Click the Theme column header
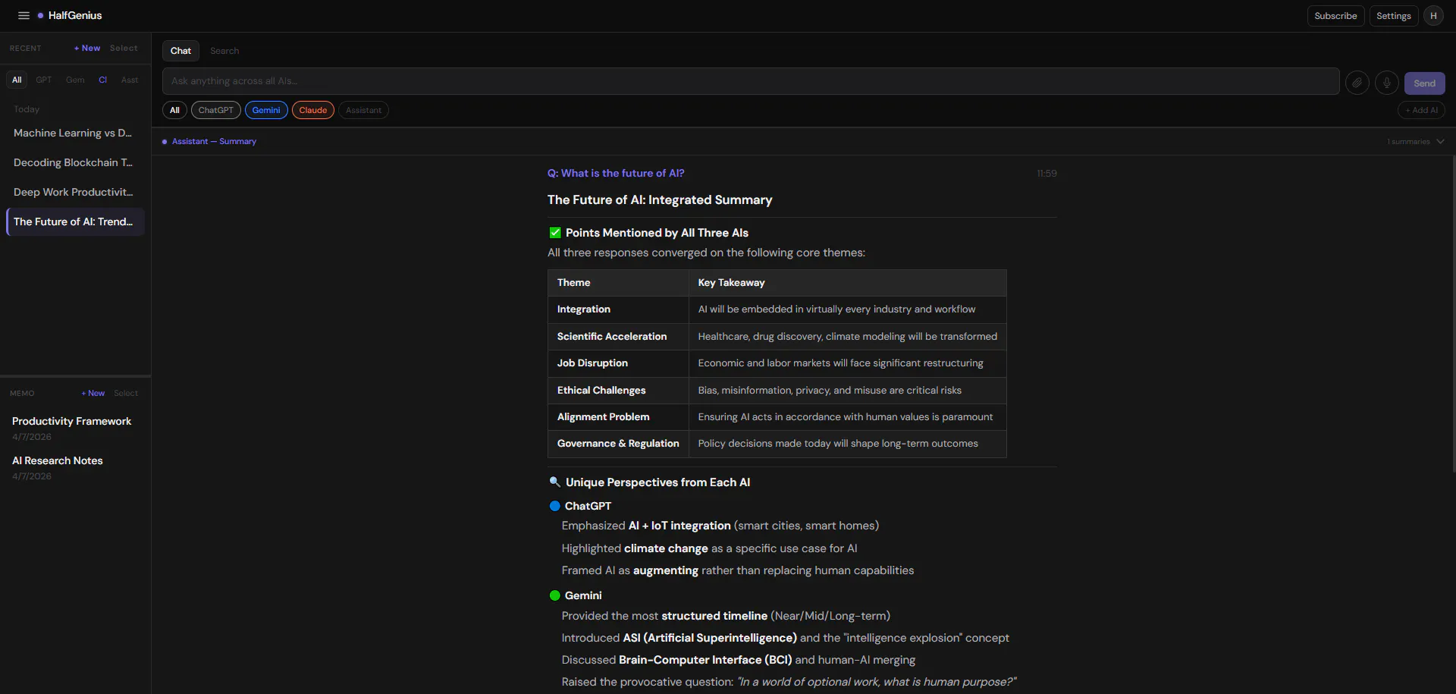1456x694 pixels. point(618,283)
